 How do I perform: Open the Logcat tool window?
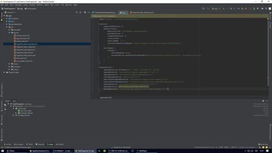tap(19, 144)
